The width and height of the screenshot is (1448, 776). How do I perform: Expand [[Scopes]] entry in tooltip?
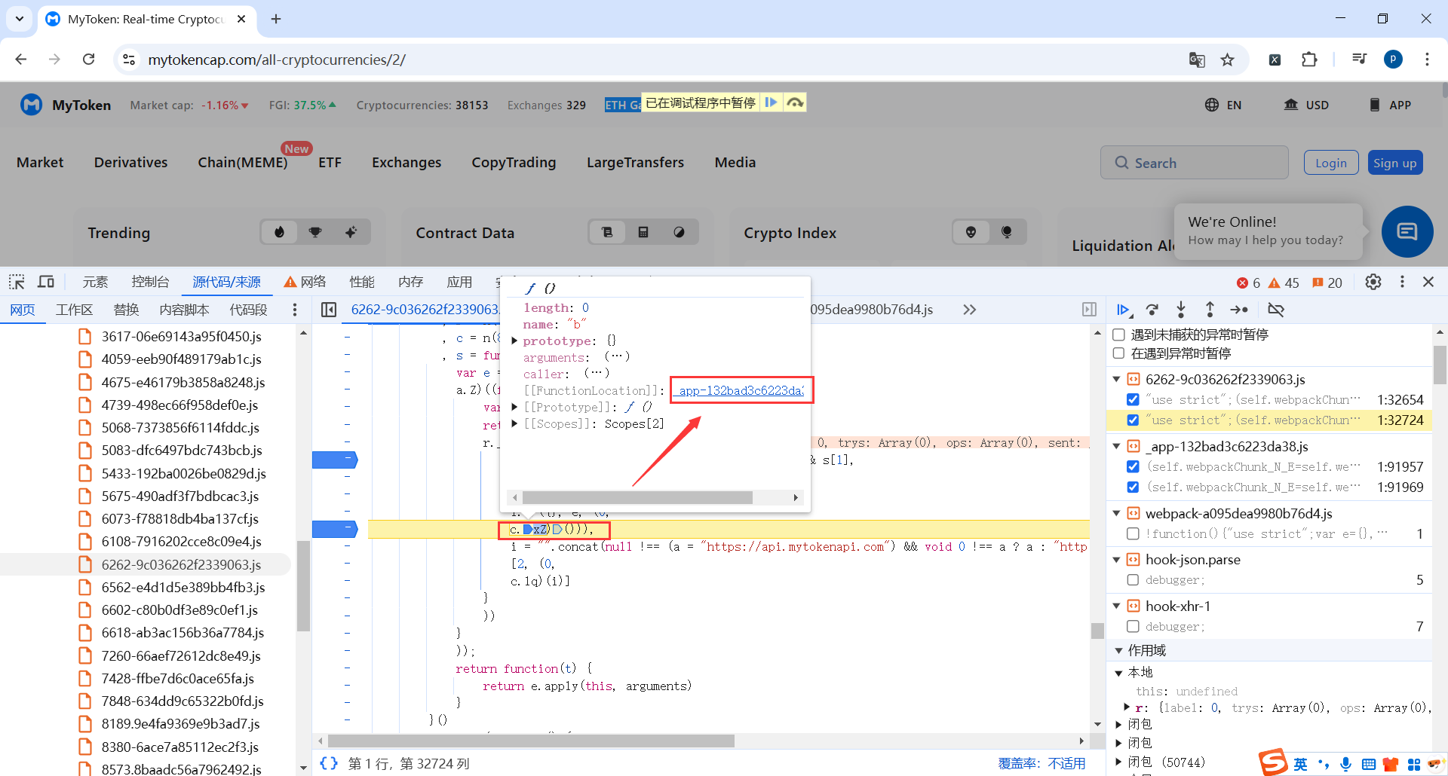point(514,424)
